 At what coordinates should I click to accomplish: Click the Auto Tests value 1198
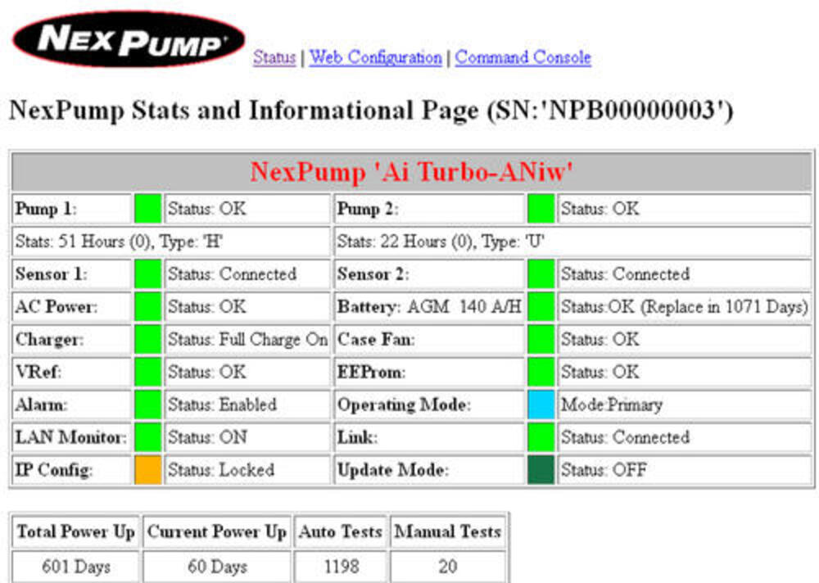click(341, 567)
